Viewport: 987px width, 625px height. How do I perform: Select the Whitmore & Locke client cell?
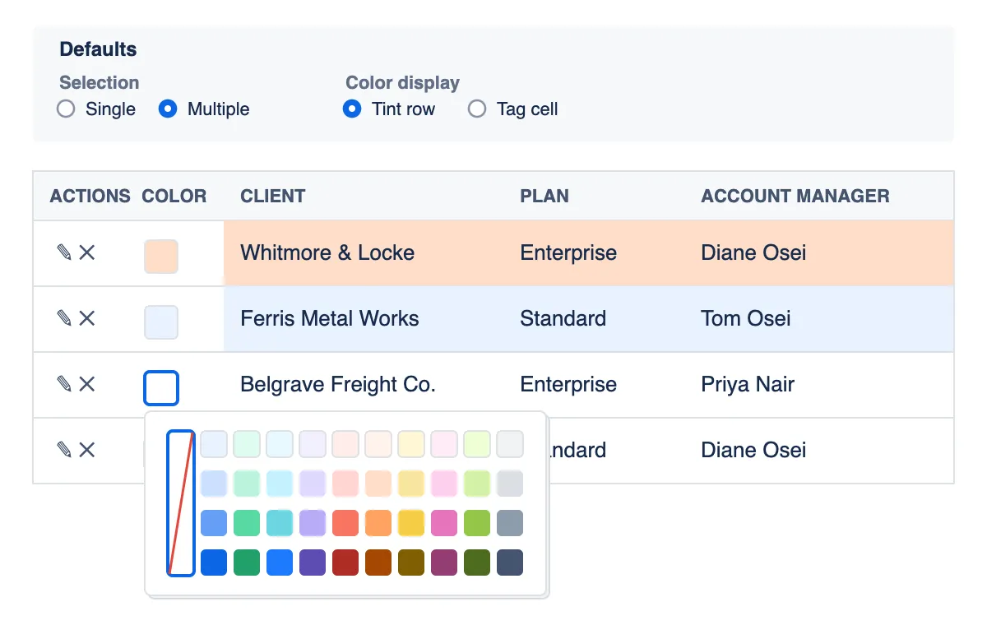click(364, 252)
